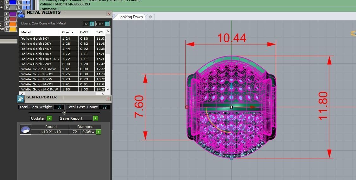Viewport: 356px width, 180px height.
Task: Sort by the Grams column header
Action: coord(69,32)
